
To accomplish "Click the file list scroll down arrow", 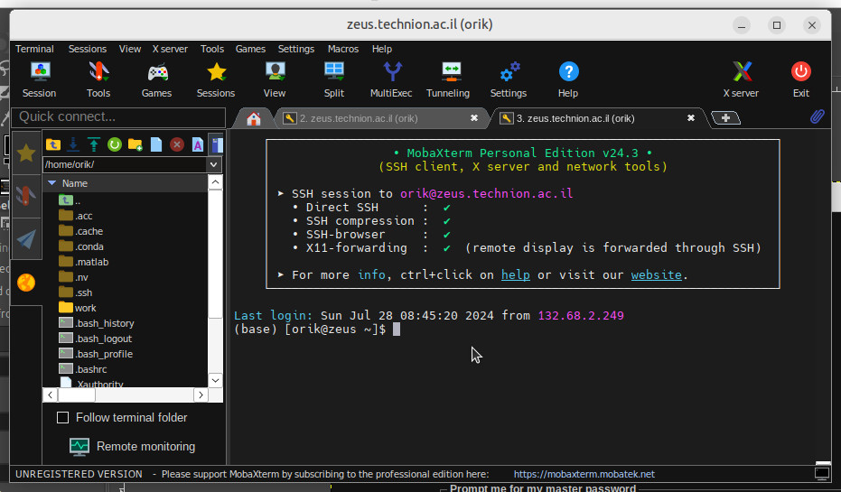I will (x=215, y=381).
